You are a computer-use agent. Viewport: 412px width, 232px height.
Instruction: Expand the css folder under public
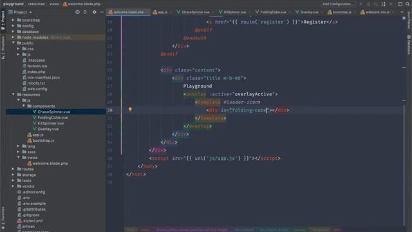click(x=18, y=49)
